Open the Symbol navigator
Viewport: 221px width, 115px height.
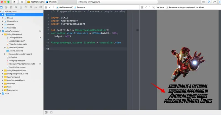11,7
